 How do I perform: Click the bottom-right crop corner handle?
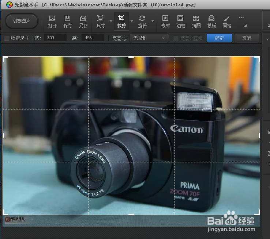tap(258, 213)
